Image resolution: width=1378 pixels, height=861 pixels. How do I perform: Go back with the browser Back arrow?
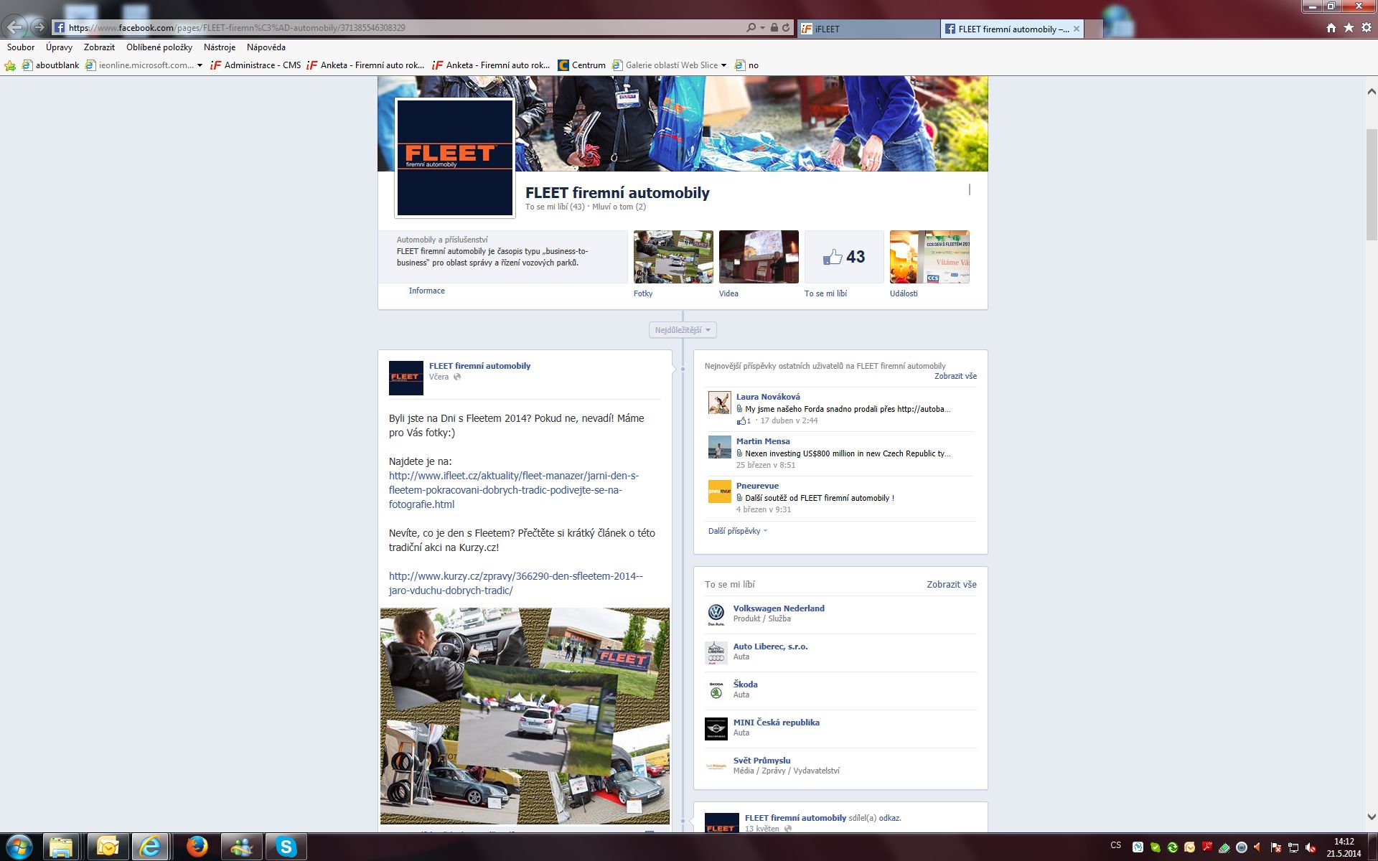[15, 28]
